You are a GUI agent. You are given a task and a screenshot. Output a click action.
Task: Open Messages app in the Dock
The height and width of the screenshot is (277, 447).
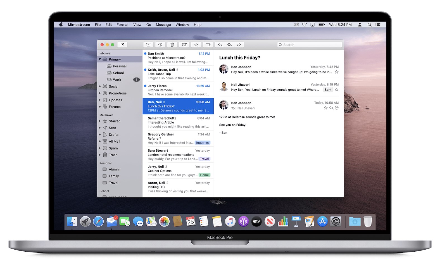coord(138,222)
